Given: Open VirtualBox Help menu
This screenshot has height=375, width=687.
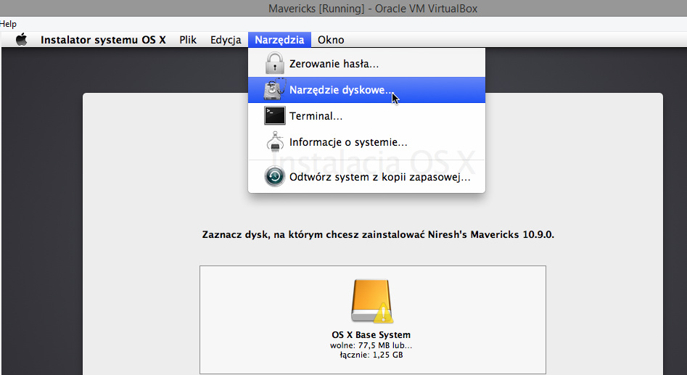Looking at the screenshot, I should (8, 24).
